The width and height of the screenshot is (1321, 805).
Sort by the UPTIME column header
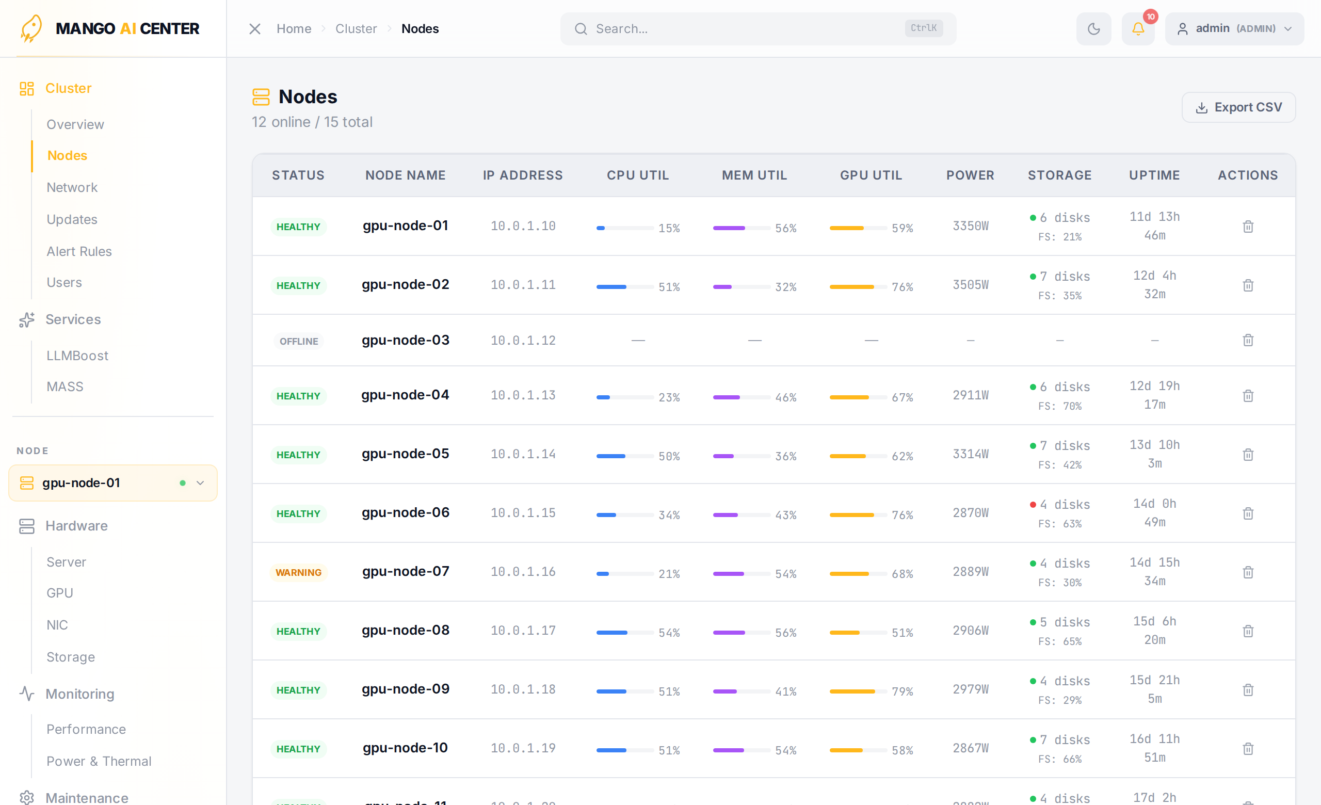[x=1154, y=175]
